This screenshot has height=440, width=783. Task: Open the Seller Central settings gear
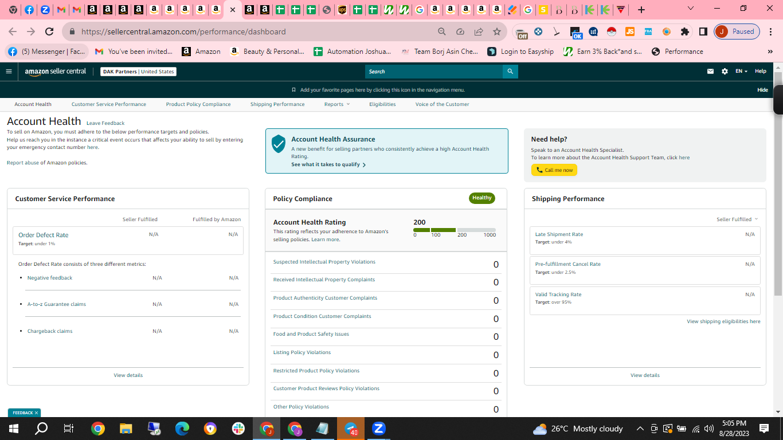725,72
